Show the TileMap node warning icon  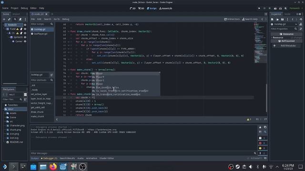point(18,29)
